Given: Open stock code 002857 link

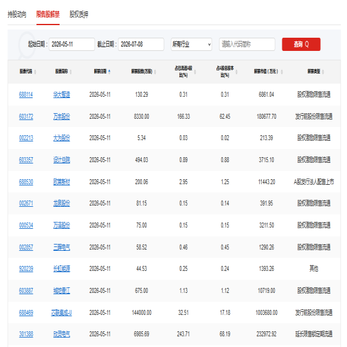Looking at the screenshot, I should pos(26,247).
